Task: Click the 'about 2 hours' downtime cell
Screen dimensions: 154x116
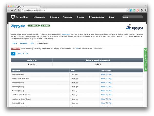Action: (40, 79)
